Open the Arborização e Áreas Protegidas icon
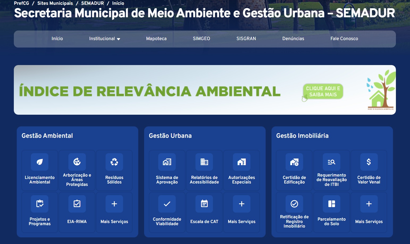 (77, 162)
